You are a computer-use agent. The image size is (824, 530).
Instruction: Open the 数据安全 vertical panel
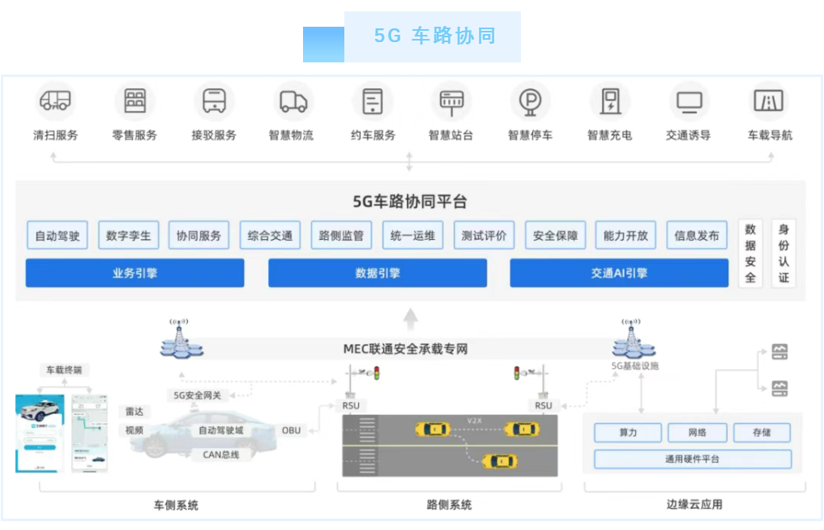tap(750, 254)
